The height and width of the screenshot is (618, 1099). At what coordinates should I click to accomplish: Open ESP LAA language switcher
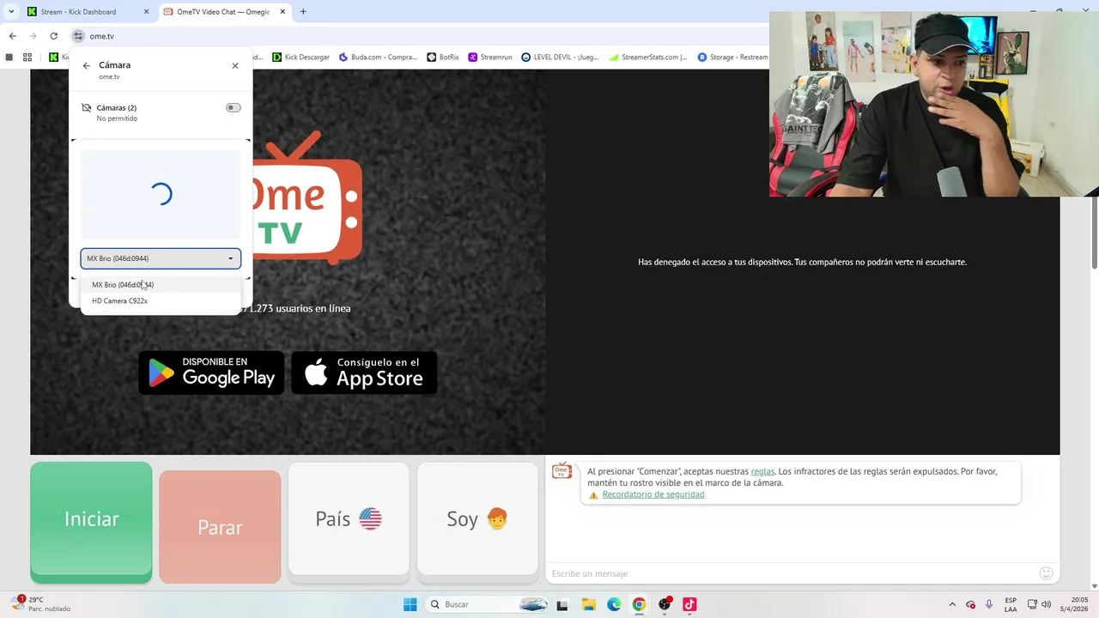1011,604
